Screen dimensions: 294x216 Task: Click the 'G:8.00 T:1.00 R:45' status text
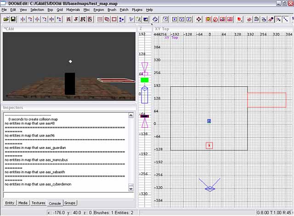click(274, 213)
